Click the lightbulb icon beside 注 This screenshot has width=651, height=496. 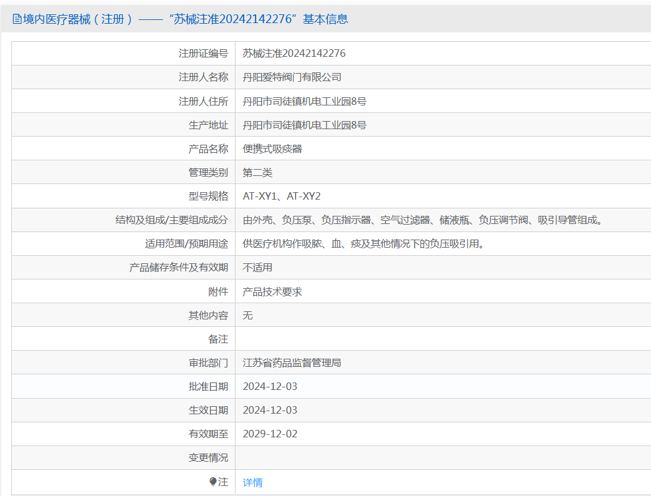coord(213,482)
